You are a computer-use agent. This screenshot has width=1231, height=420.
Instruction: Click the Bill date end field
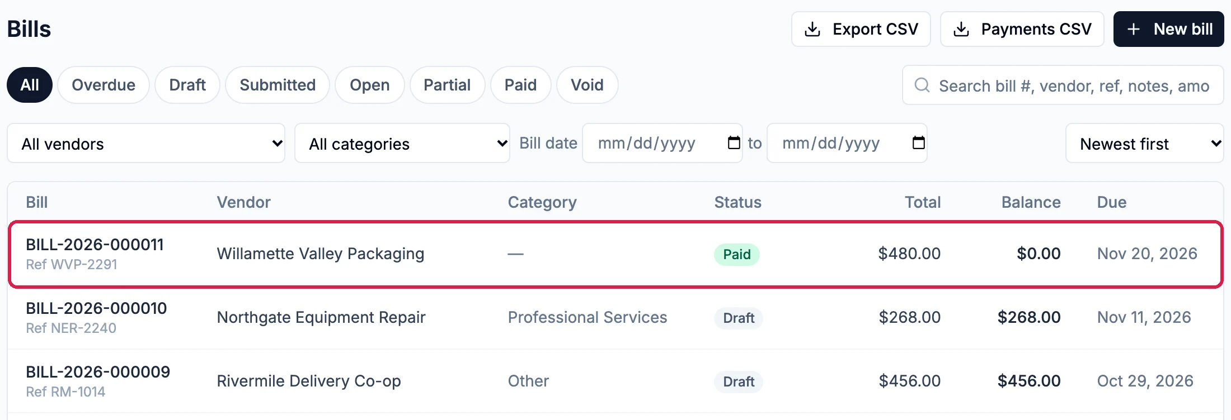click(847, 143)
